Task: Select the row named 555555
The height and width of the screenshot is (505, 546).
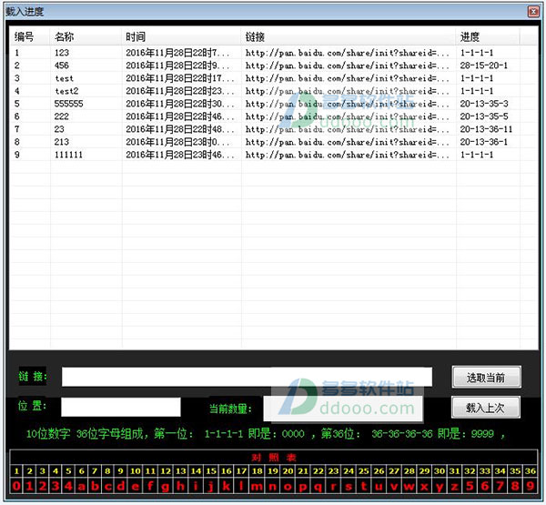Action: (273, 104)
